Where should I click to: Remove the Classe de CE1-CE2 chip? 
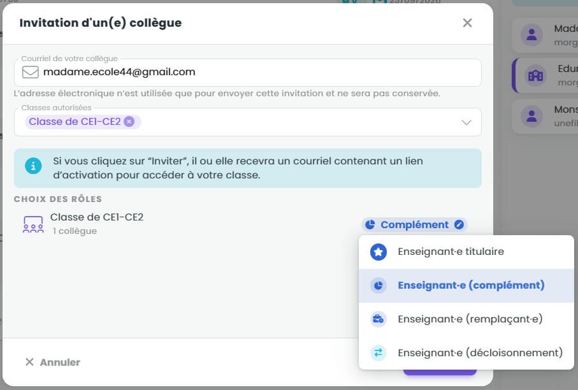[129, 121]
